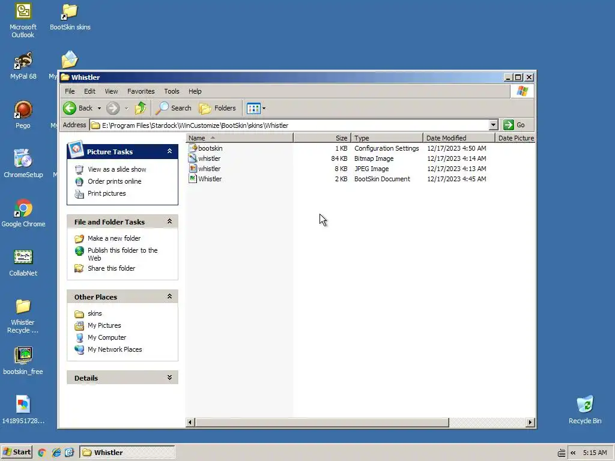Open the Back history dropdown arrow
Screen dimensions: 615x461
[99, 108]
